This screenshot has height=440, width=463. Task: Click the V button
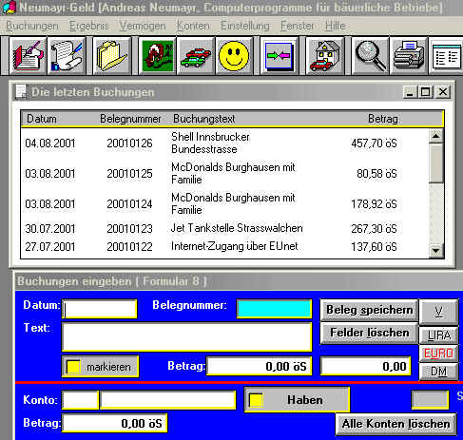(x=438, y=312)
